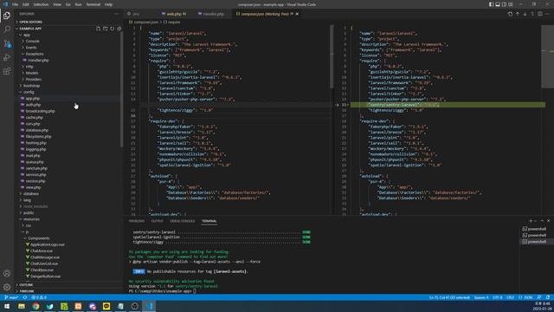Maximize the terminal panel size

pyautogui.click(x=542, y=221)
